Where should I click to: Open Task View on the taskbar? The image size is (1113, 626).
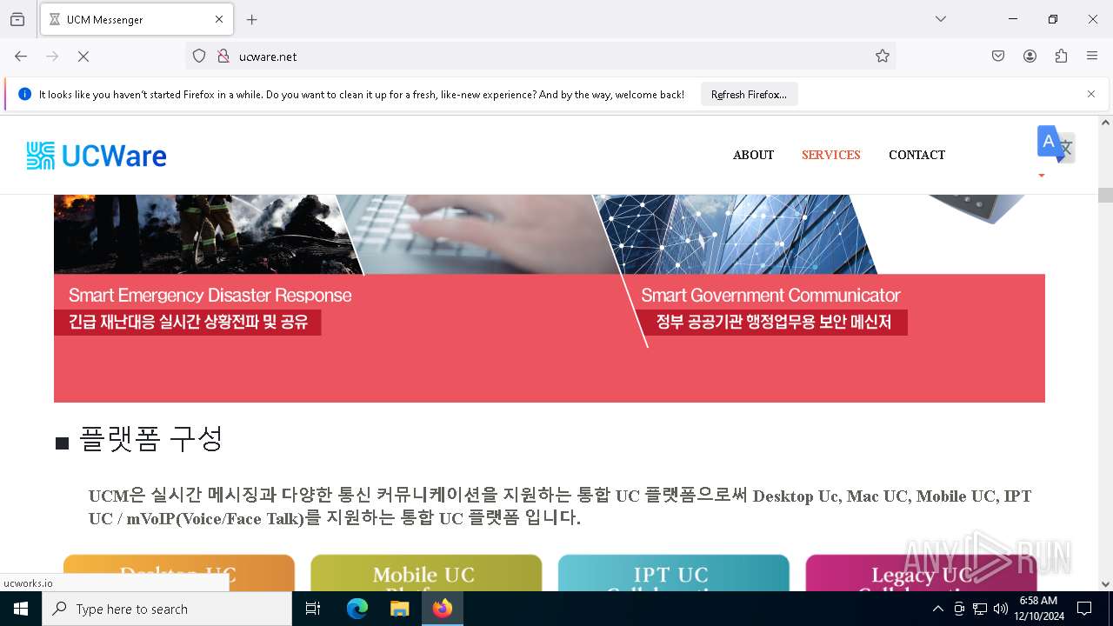tap(313, 609)
